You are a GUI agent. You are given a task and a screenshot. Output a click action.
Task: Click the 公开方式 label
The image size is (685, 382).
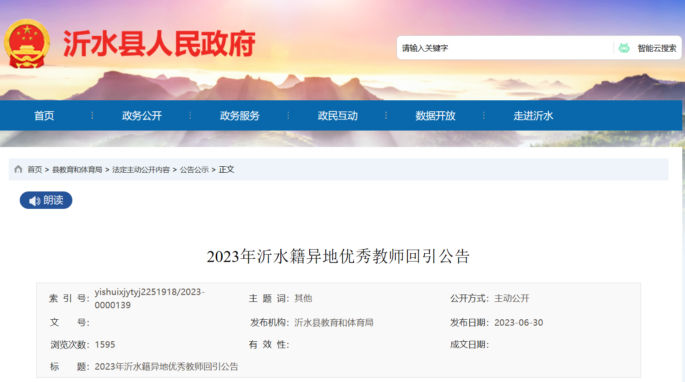pos(470,299)
